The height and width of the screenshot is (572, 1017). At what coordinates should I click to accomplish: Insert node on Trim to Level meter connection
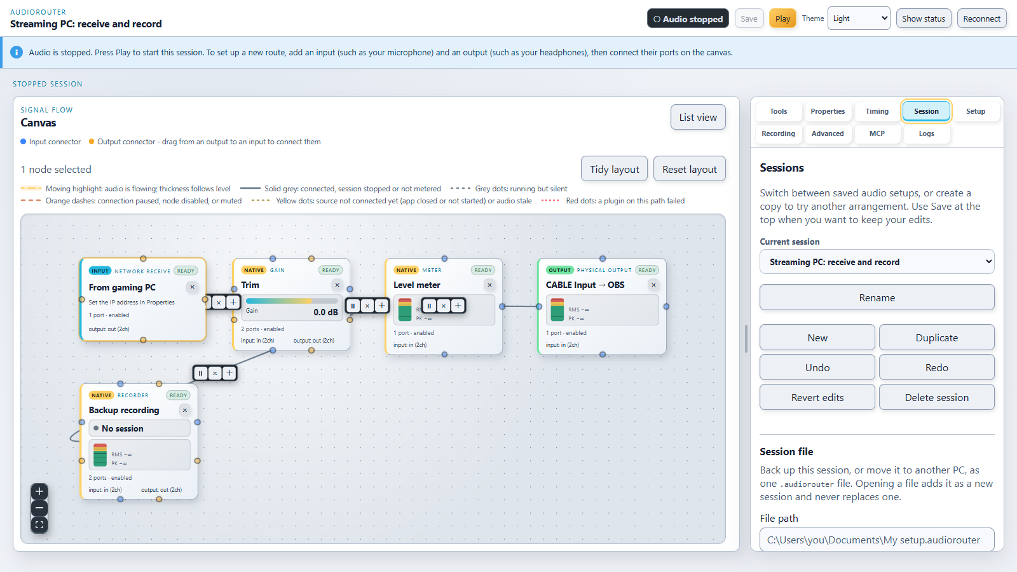(x=382, y=306)
